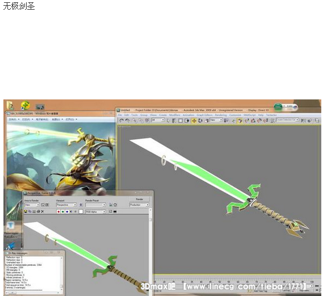Open the MAXScript menu in 3ds Max
The image size is (323, 296).
249,115
